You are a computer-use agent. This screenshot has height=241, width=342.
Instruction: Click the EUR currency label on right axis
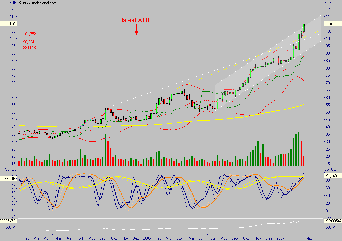coord(328,3)
